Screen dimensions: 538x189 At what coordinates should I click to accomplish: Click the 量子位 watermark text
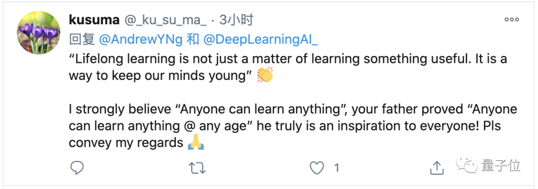click(x=501, y=165)
